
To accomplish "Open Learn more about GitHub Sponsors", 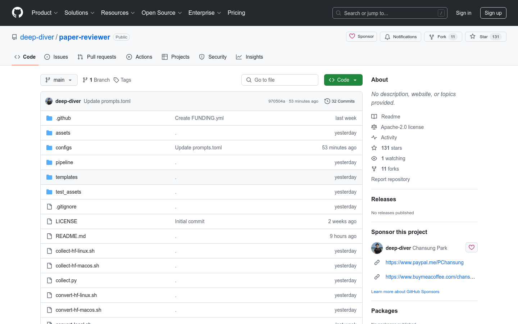I will (x=405, y=292).
